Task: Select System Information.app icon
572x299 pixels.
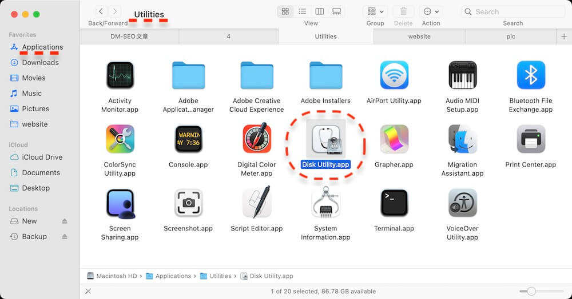Action: [x=326, y=202]
